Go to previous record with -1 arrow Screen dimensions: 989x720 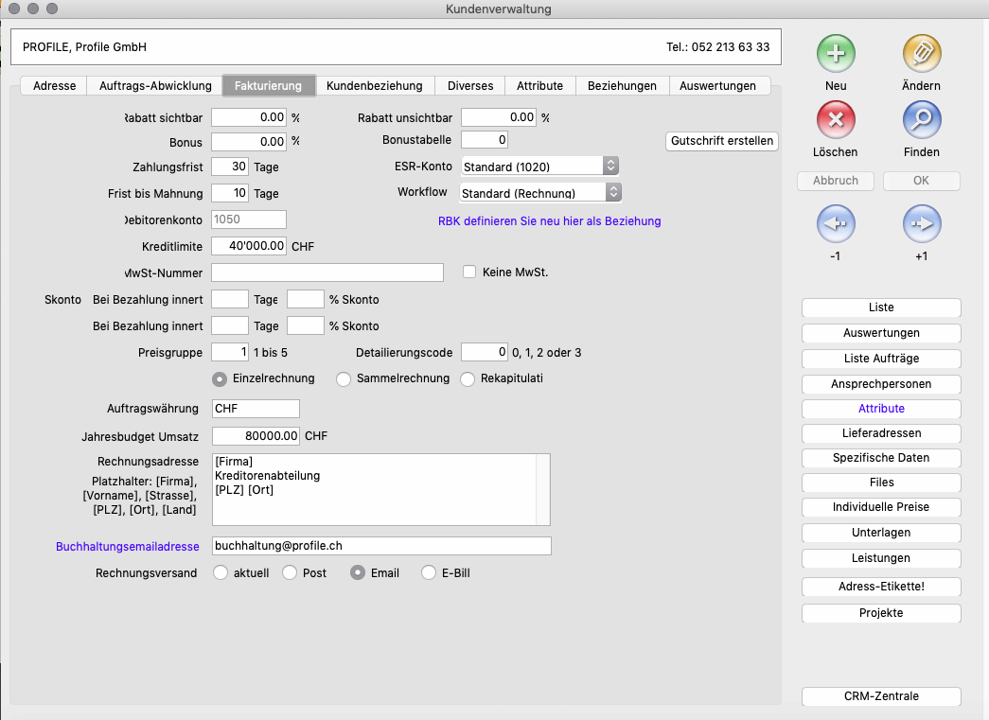[836, 225]
